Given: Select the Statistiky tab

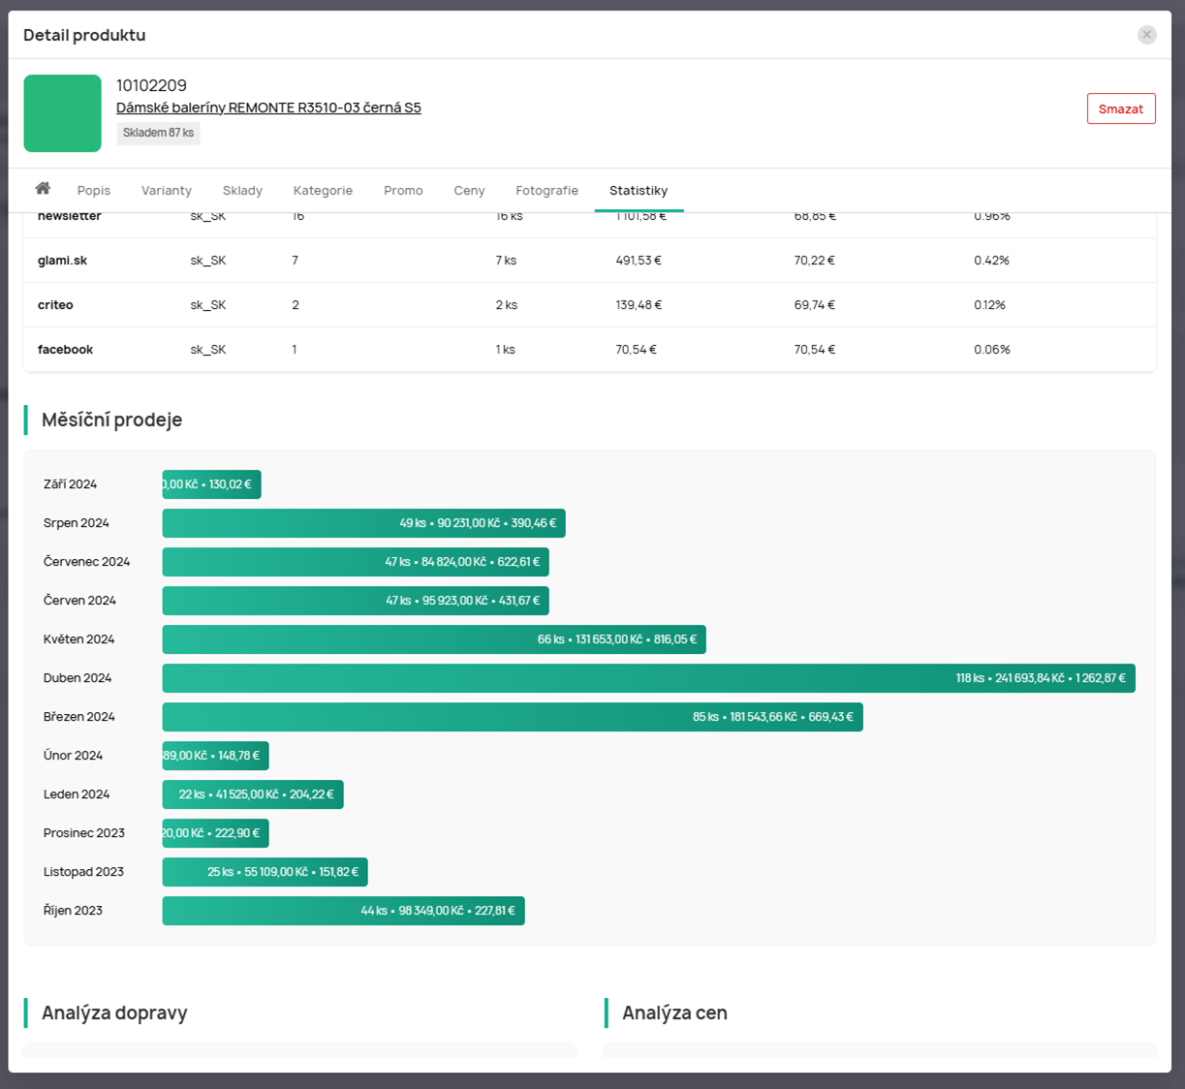Looking at the screenshot, I should (x=639, y=191).
